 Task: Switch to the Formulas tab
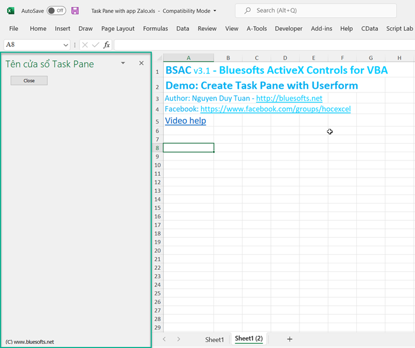155,28
